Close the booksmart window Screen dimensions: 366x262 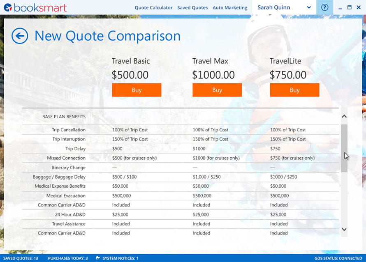point(359,7)
